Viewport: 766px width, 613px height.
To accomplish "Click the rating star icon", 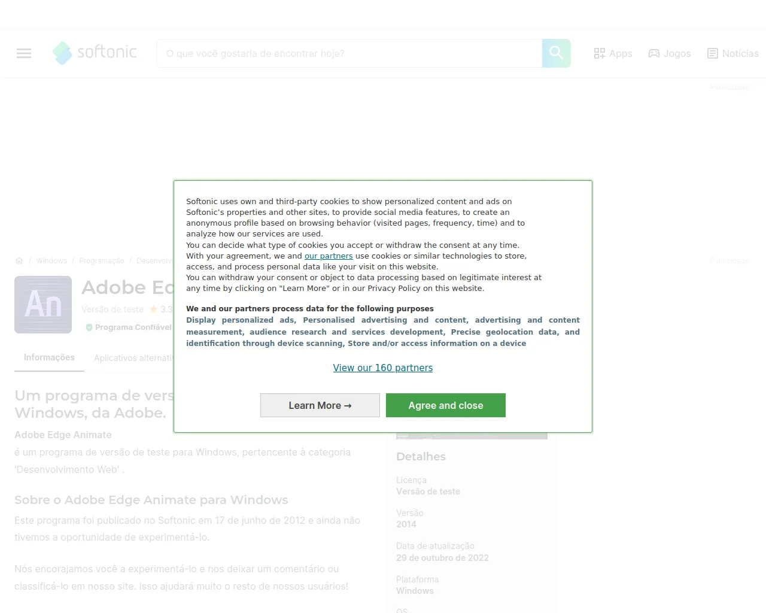I will click(x=154, y=309).
